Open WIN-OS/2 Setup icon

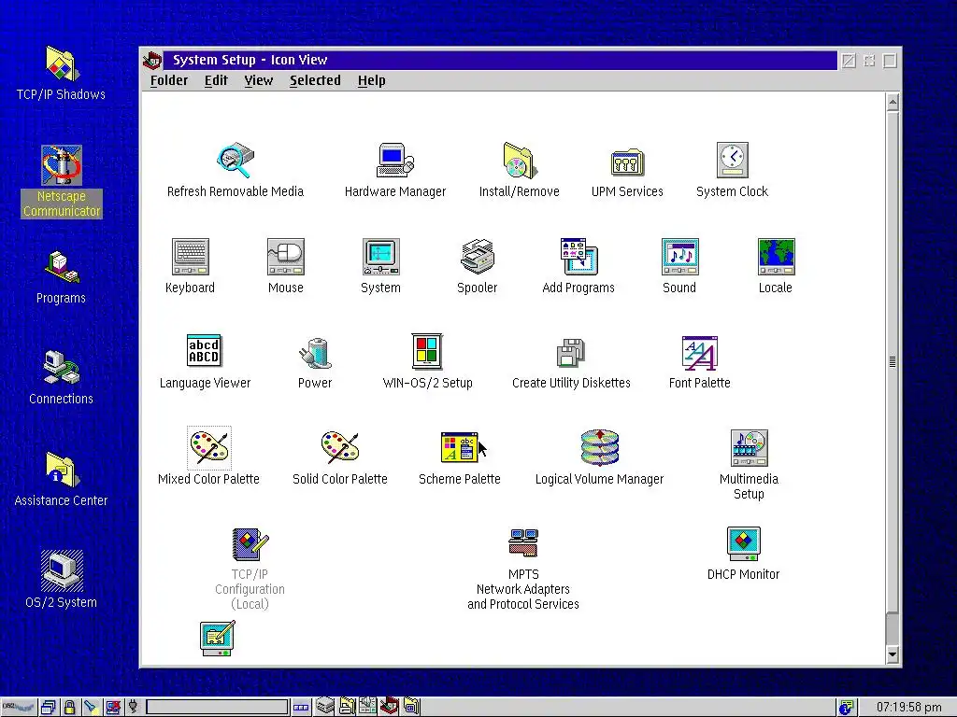427,351
